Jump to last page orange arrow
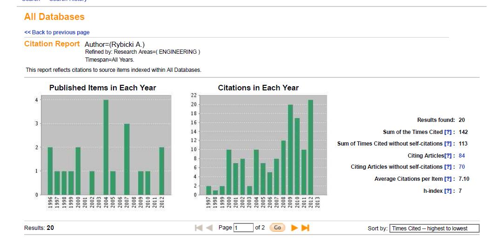 305,228
